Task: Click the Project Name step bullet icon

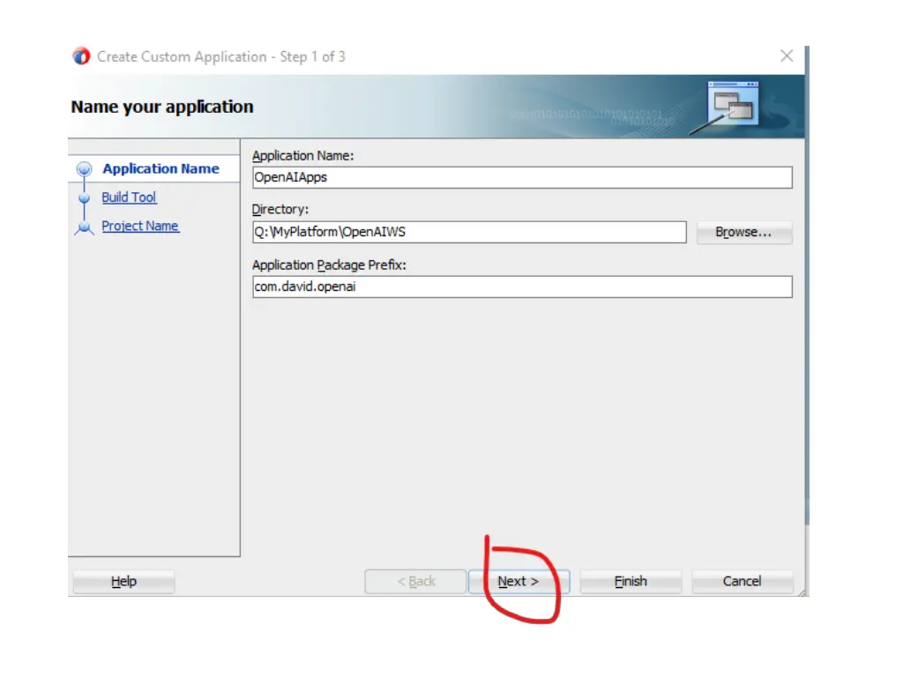Action: pyautogui.click(x=85, y=227)
